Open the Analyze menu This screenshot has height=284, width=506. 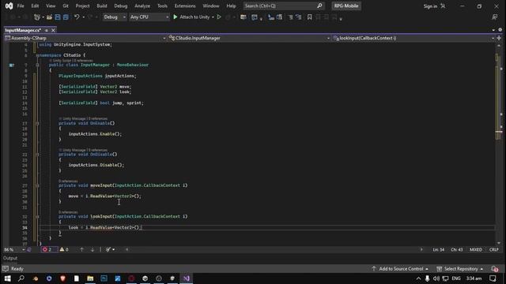tap(142, 6)
